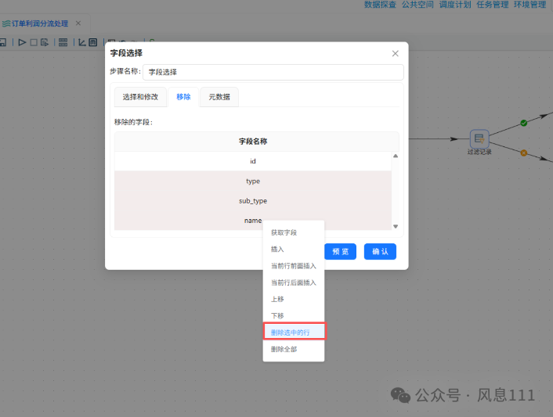Click 删除选中的行 in the context menu
553x417 pixels.
(x=295, y=331)
